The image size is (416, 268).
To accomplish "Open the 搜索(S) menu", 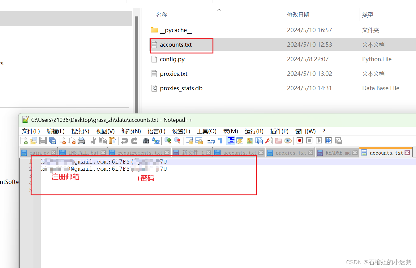I will click(80, 131).
